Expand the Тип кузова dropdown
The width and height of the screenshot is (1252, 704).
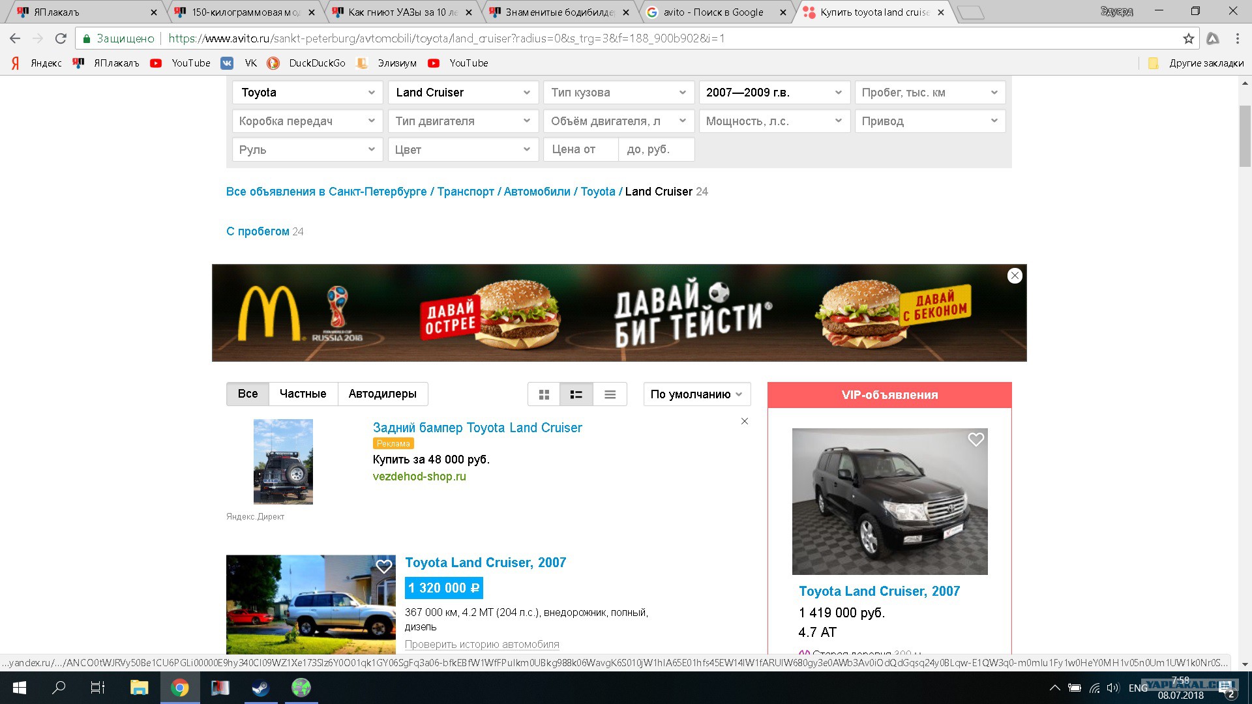pos(619,93)
